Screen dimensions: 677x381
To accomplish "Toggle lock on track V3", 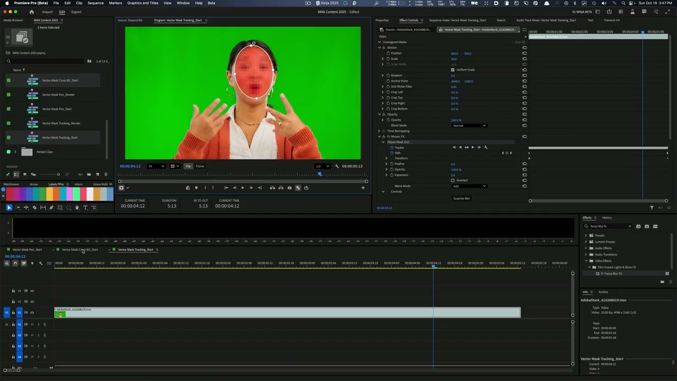I will (x=13, y=291).
